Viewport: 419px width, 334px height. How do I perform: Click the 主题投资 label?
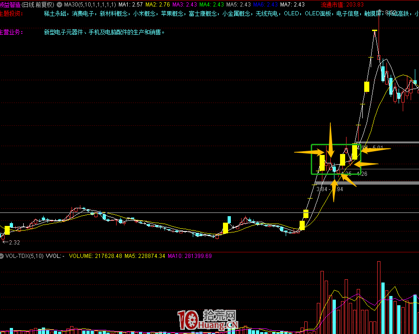(11, 13)
